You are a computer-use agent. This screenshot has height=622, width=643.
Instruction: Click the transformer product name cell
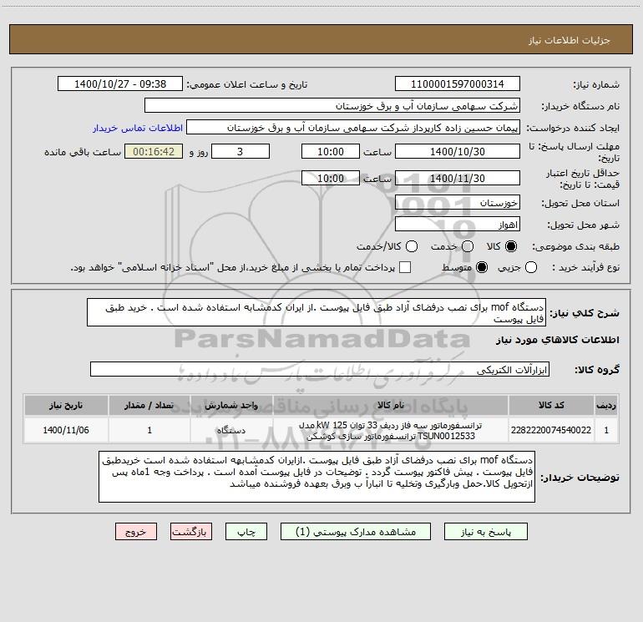pyautogui.click(x=391, y=430)
